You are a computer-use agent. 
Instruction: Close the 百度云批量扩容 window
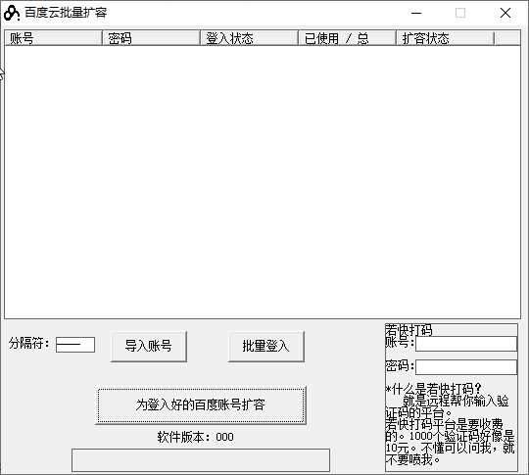[505, 13]
